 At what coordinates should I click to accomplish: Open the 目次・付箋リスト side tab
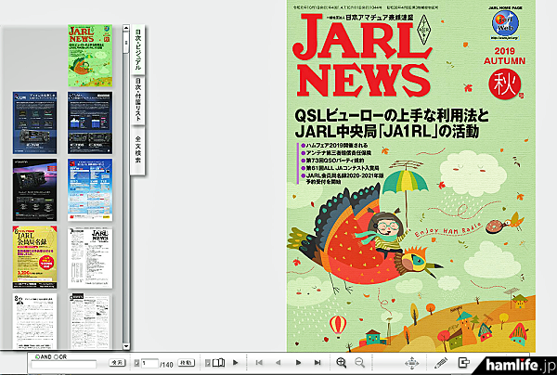click(x=137, y=101)
